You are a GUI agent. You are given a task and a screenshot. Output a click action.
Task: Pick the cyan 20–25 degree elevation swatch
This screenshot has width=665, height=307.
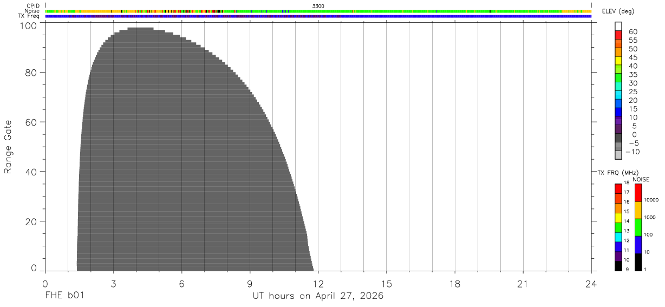[618, 95]
